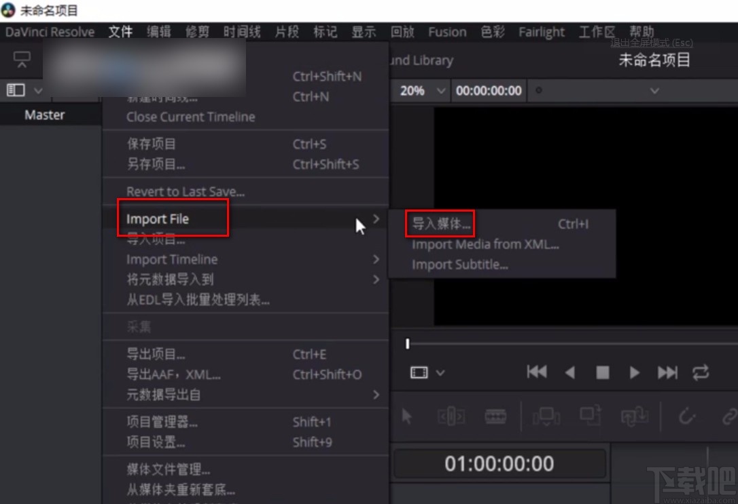The height and width of the screenshot is (504, 738).
Task: Click the replace clip icon
Action: 634,417
